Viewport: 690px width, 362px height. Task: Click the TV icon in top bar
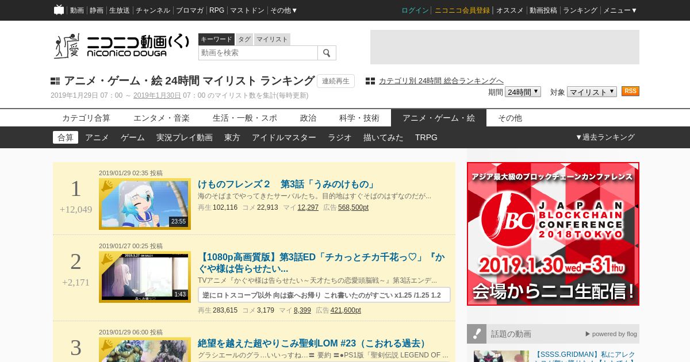59,10
